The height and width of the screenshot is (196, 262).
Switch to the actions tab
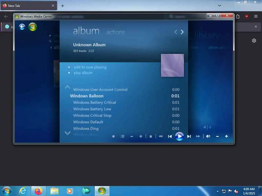pyautogui.click(x=116, y=32)
